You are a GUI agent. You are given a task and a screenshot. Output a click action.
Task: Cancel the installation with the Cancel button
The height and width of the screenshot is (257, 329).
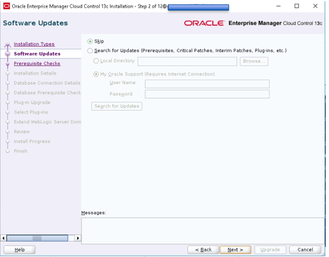point(305,250)
